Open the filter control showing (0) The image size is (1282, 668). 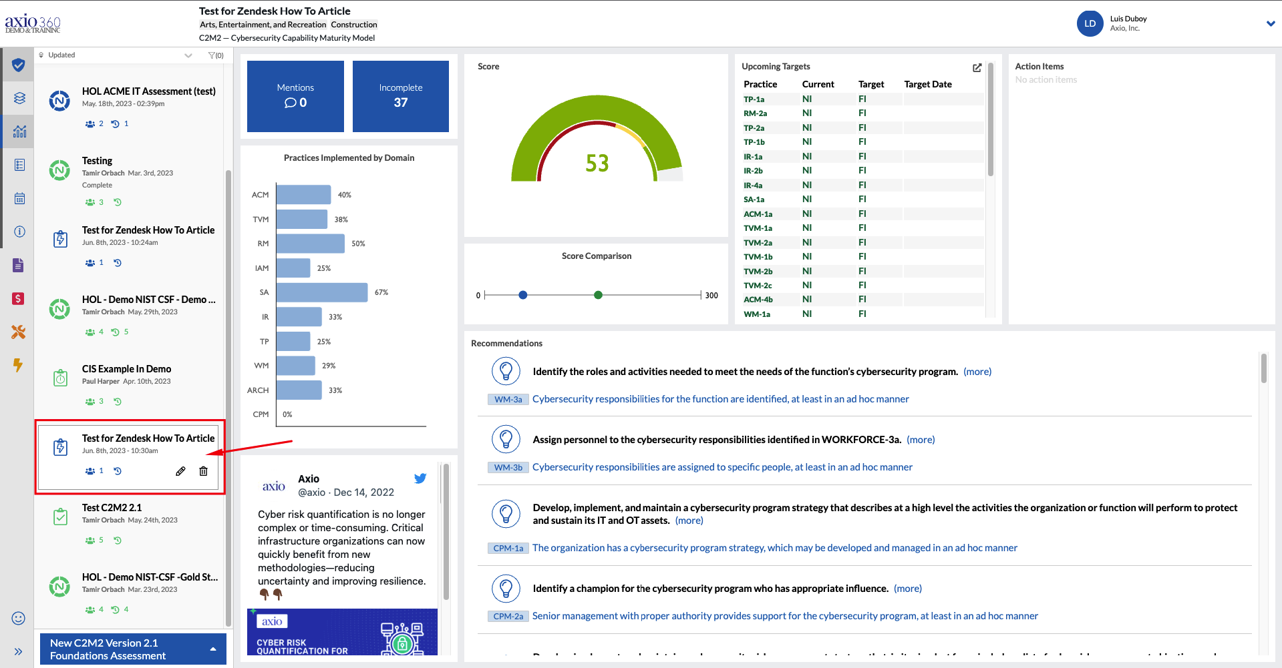click(215, 55)
